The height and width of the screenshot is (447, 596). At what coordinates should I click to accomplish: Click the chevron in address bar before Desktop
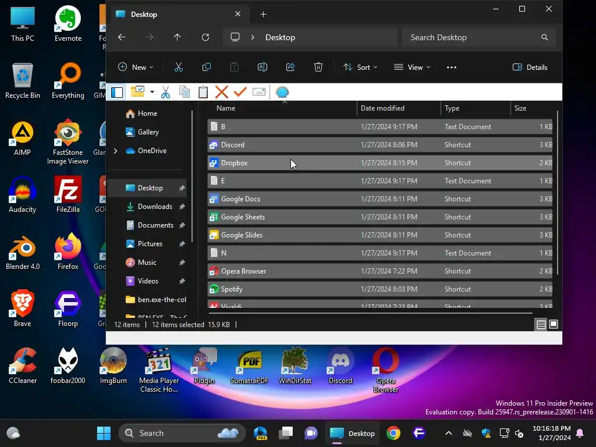point(253,37)
